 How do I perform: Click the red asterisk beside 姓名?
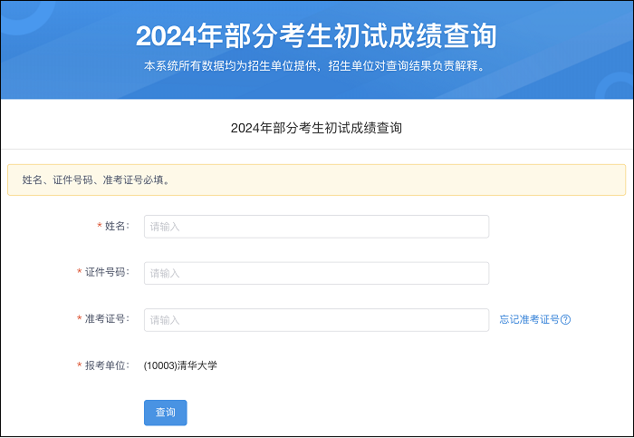click(x=99, y=226)
